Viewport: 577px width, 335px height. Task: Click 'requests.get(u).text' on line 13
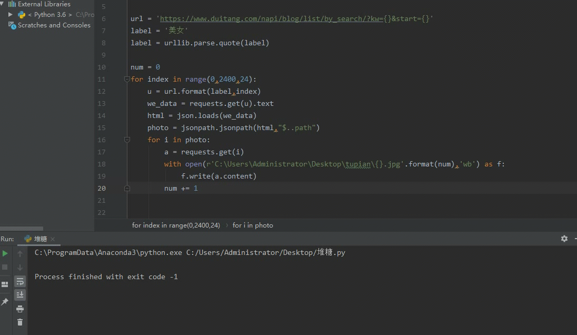(x=232, y=103)
